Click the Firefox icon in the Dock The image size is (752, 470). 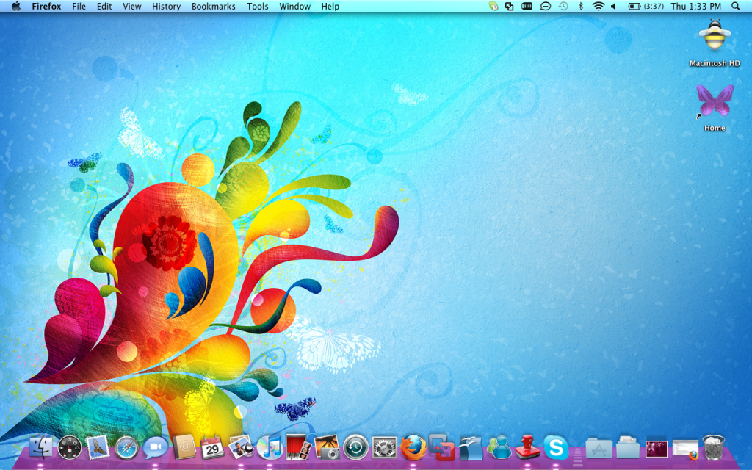pos(413,447)
